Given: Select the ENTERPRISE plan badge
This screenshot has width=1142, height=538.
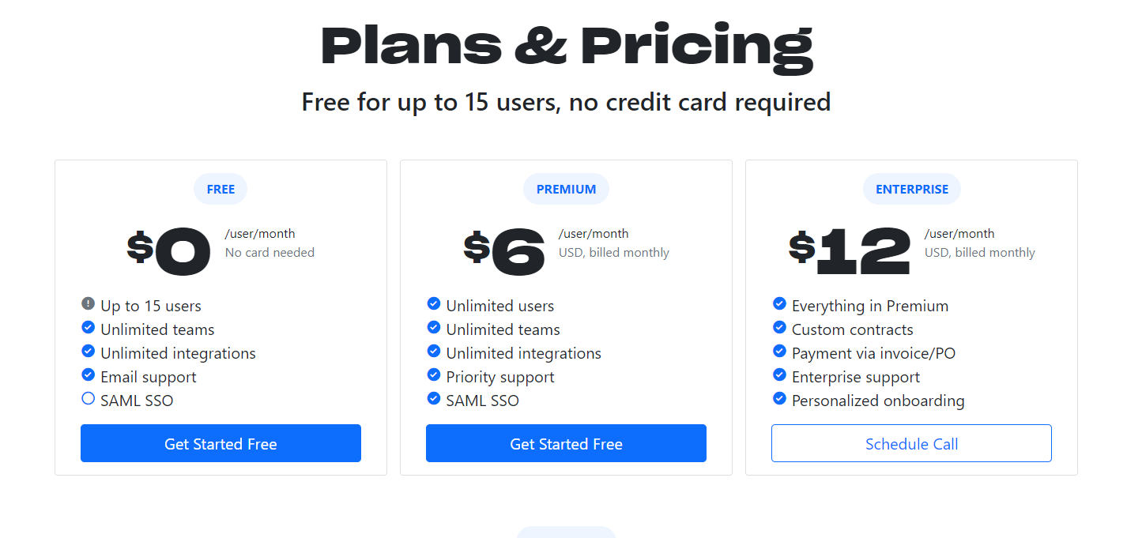Looking at the screenshot, I should (x=911, y=190).
